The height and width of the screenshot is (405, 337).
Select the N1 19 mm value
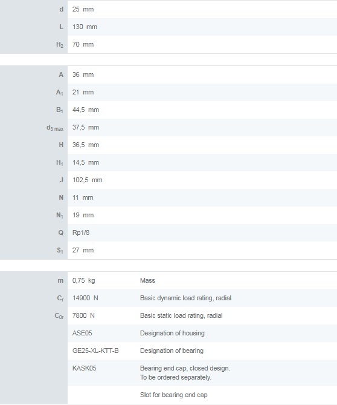pos(83,215)
